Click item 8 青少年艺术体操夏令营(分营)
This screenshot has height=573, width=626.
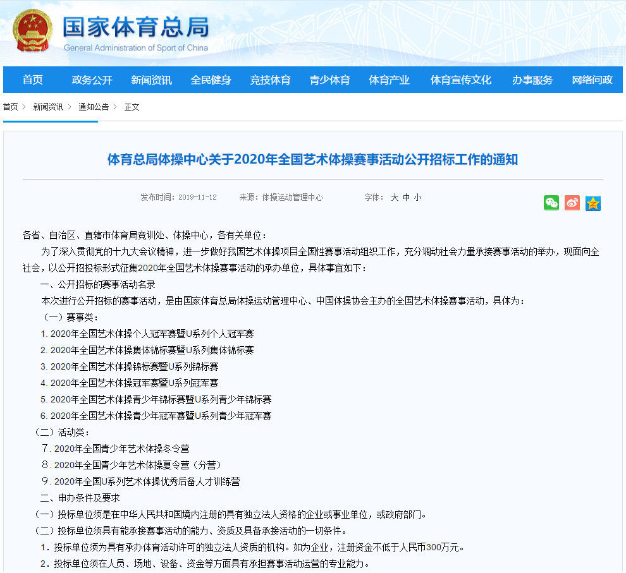tap(132, 465)
